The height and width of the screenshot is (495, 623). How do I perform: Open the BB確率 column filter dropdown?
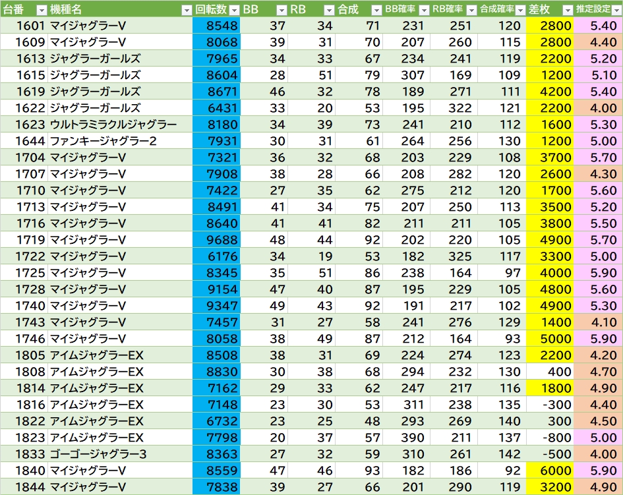424,11
